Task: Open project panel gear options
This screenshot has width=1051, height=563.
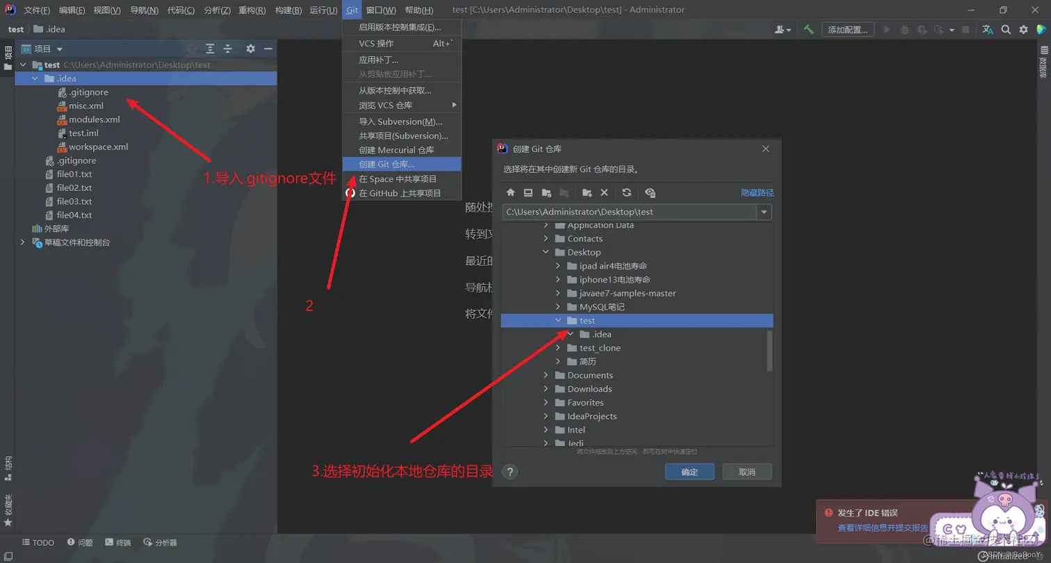Action: pyautogui.click(x=250, y=49)
